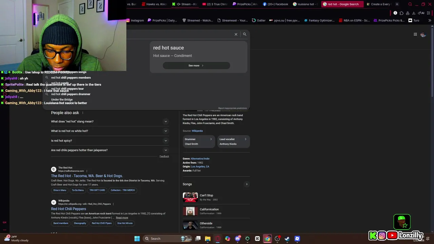The height and width of the screenshot is (244, 434).
Task: Click See more on the red hot sauce card
Action: pyautogui.click(x=196, y=65)
